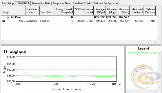Select the Raw Data Totals tab
The width and height of the screenshot is (162, 93).
coord(82,3)
